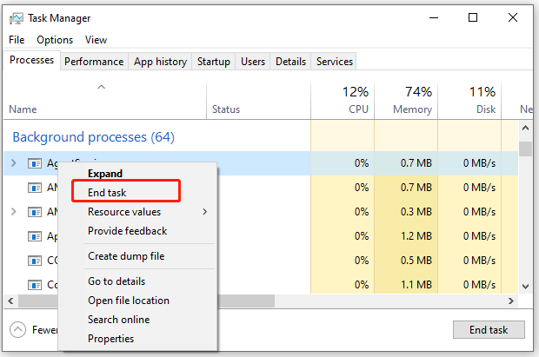Click process icon on the 1.2 MB row

click(35, 236)
